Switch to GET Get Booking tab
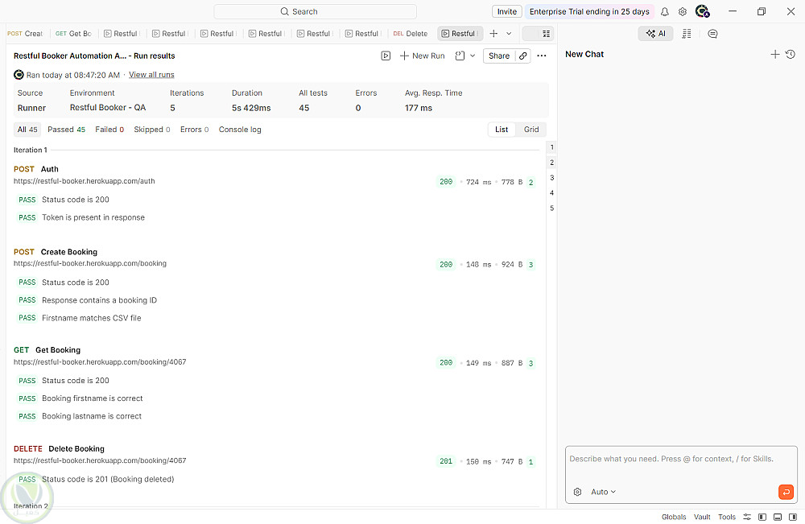 (73, 33)
